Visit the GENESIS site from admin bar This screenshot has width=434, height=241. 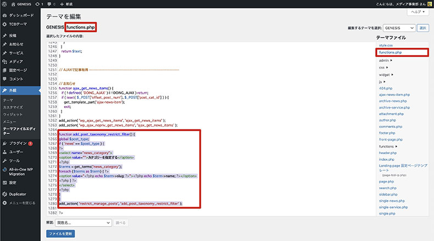21,4
